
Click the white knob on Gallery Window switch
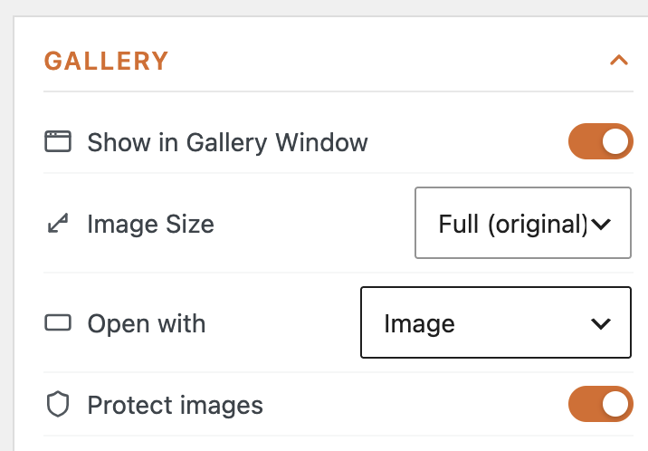click(615, 141)
